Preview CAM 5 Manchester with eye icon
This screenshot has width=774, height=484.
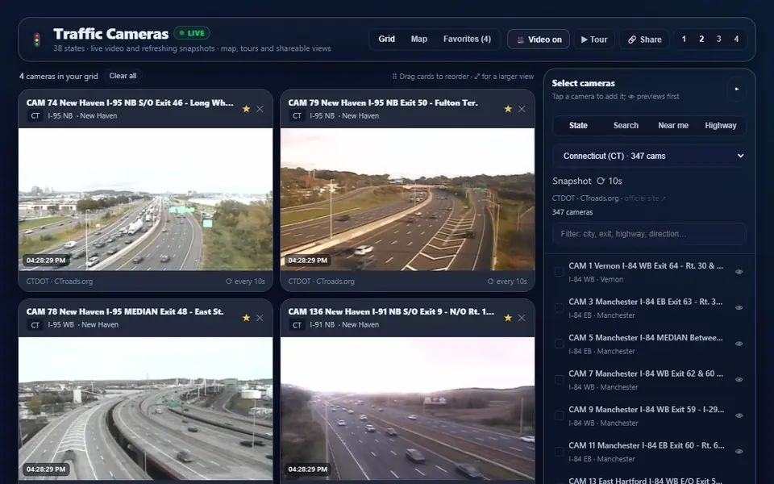pyautogui.click(x=739, y=344)
